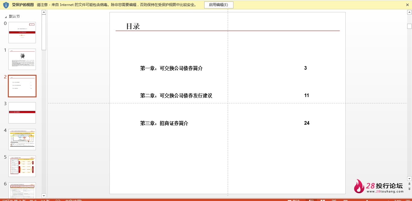Click 第一章：可交换公司债券简介 text
Screen dimensions: 412x201
point(171,68)
